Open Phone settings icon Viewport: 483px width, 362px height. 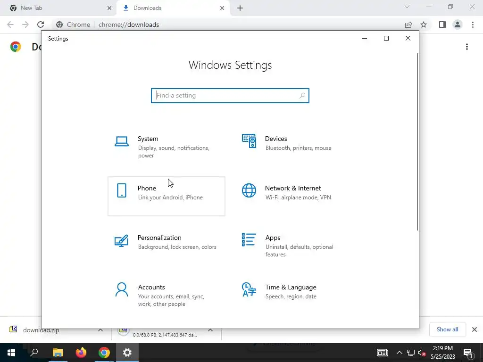tap(122, 190)
